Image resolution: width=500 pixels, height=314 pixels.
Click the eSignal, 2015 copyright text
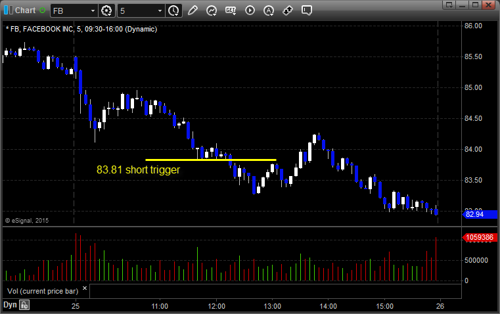27,221
